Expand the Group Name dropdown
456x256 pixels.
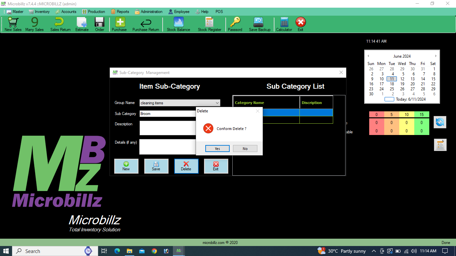click(217, 103)
